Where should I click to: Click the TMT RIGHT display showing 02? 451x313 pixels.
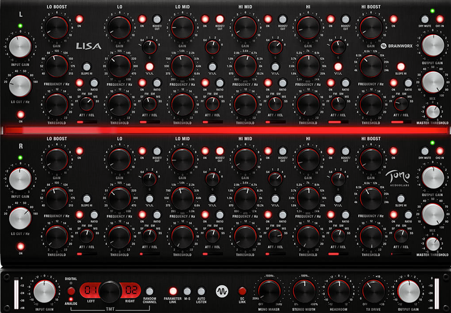pos(131,290)
